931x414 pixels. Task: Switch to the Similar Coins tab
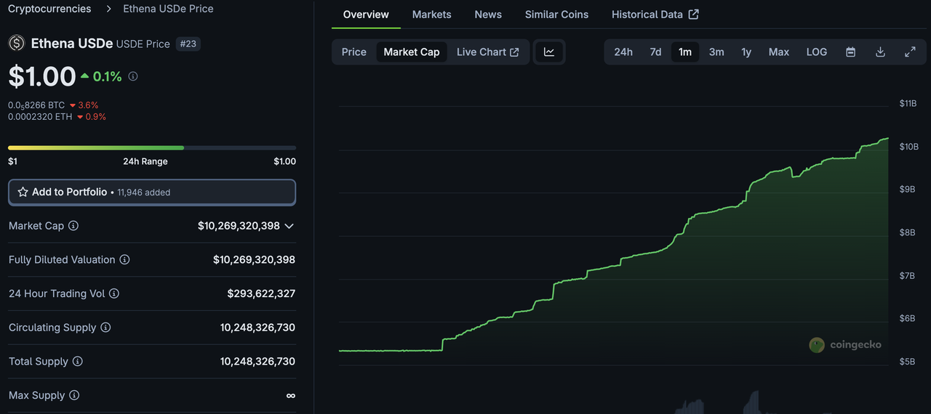pos(556,15)
